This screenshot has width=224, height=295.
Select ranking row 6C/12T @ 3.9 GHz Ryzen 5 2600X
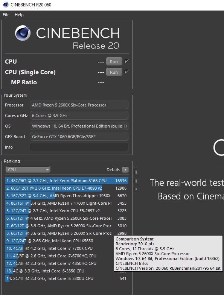[x=67, y=226]
